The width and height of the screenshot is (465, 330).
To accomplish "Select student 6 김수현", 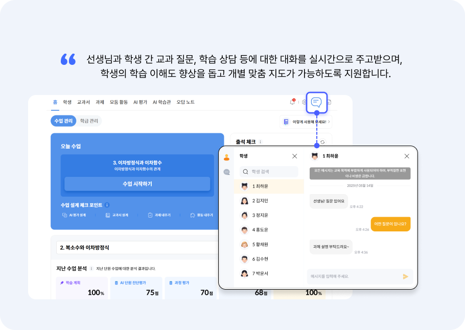I will tap(269, 259).
